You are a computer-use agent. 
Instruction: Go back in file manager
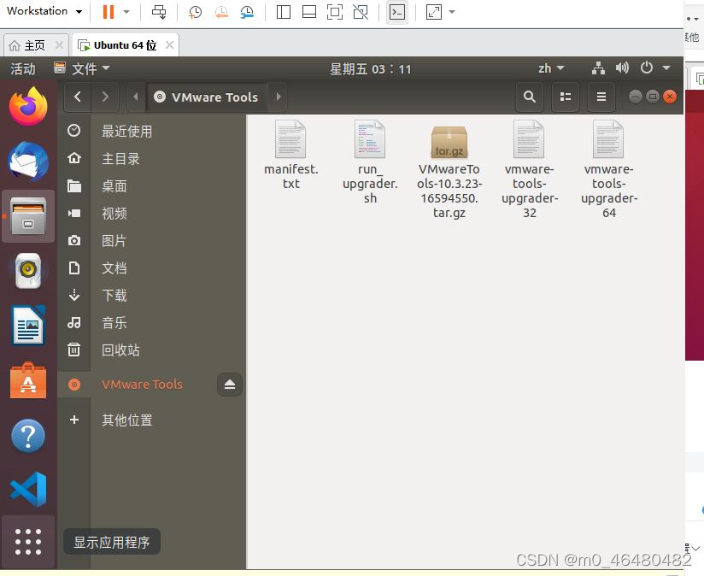78,97
